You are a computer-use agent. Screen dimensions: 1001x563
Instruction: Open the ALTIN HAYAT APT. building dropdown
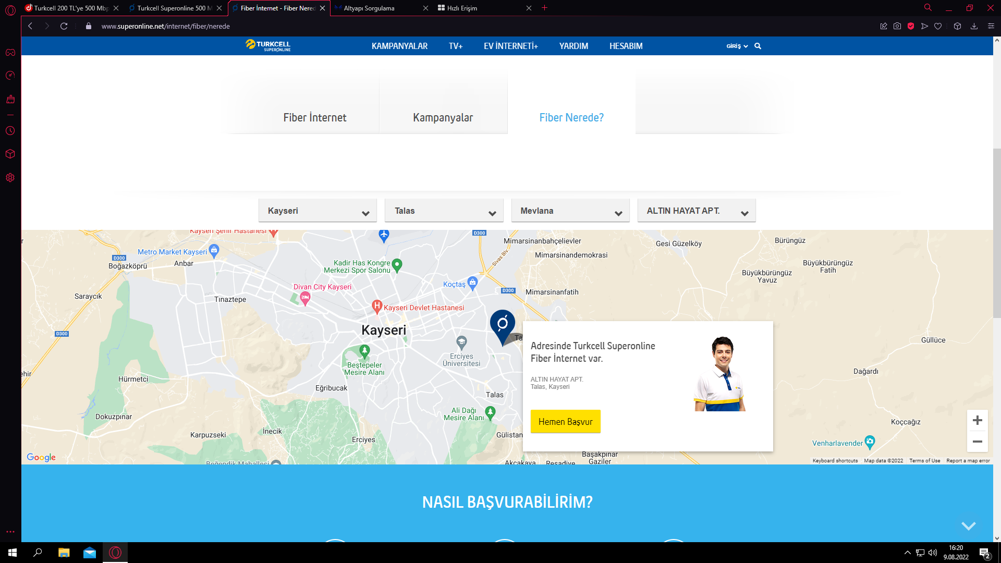pos(697,211)
